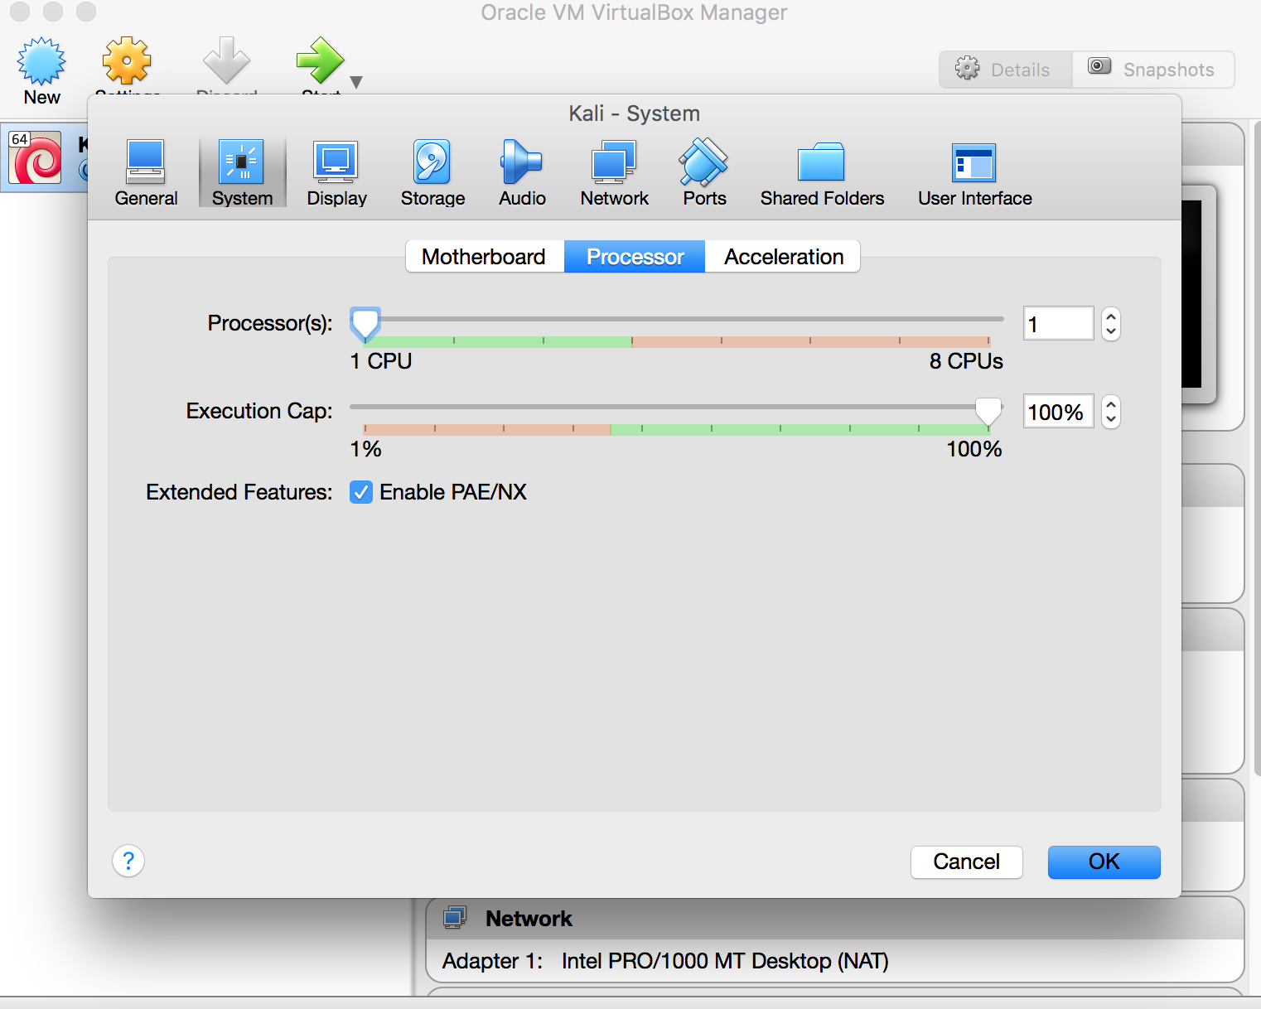
Task: Click the Execution Cap '1%' label
Action: point(365,449)
